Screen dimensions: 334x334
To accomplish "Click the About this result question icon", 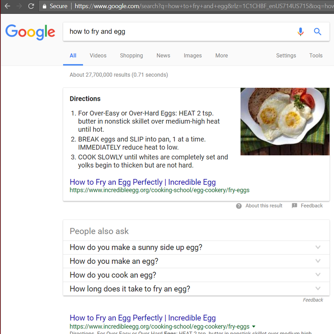I will pyautogui.click(x=239, y=206).
